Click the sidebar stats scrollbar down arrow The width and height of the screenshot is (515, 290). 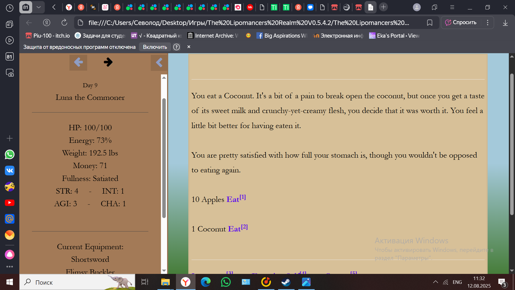[164, 271]
